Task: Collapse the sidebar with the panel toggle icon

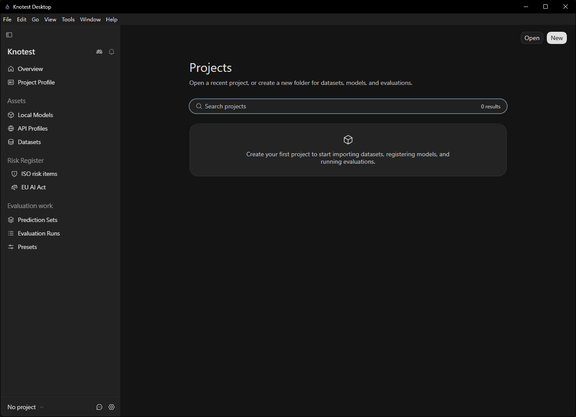Action: pos(9,35)
